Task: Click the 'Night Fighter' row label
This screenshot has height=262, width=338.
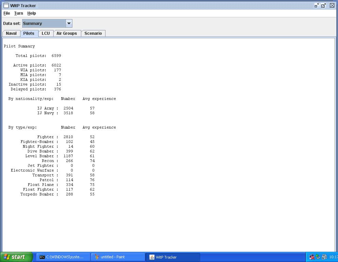Action: [x=38, y=146]
